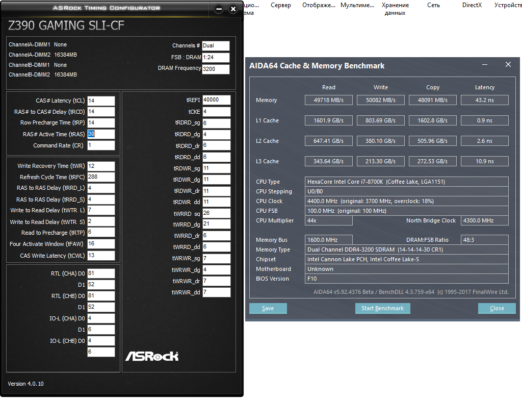
Task: Minimize the ASRock Timing Configurator window
Action: 219,9
